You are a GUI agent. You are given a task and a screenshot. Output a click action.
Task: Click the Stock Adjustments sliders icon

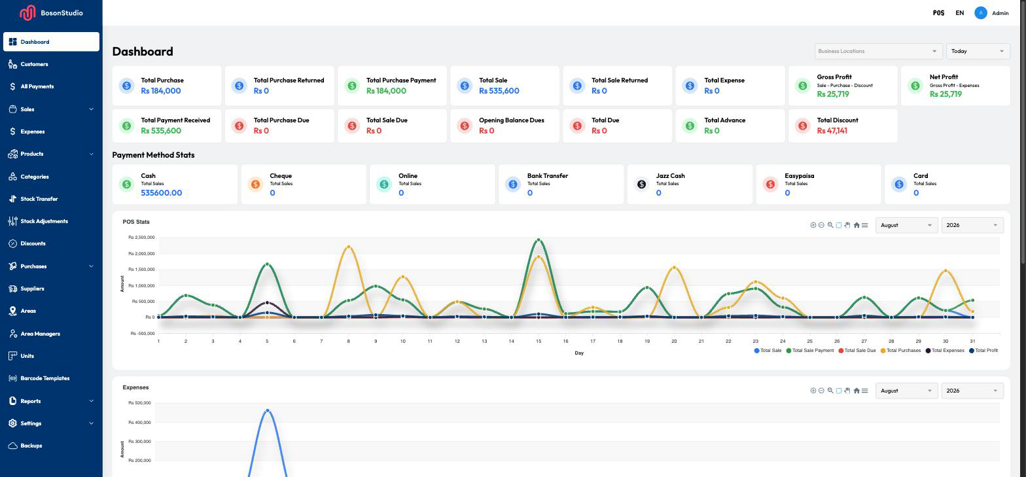point(12,221)
